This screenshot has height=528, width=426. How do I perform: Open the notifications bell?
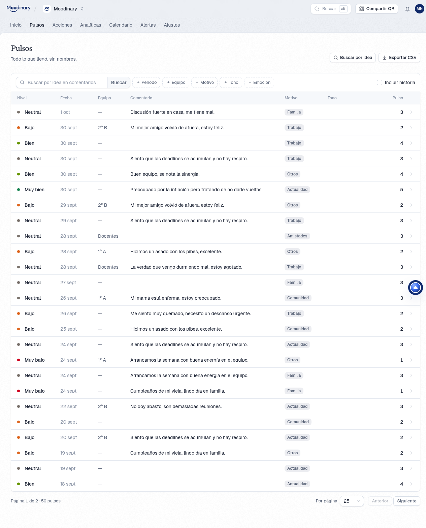pyautogui.click(x=407, y=9)
